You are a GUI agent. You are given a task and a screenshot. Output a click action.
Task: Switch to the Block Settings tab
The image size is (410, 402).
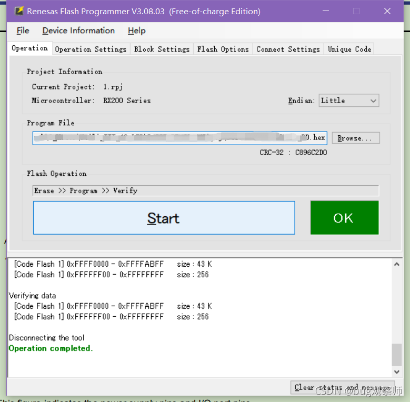[162, 49]
